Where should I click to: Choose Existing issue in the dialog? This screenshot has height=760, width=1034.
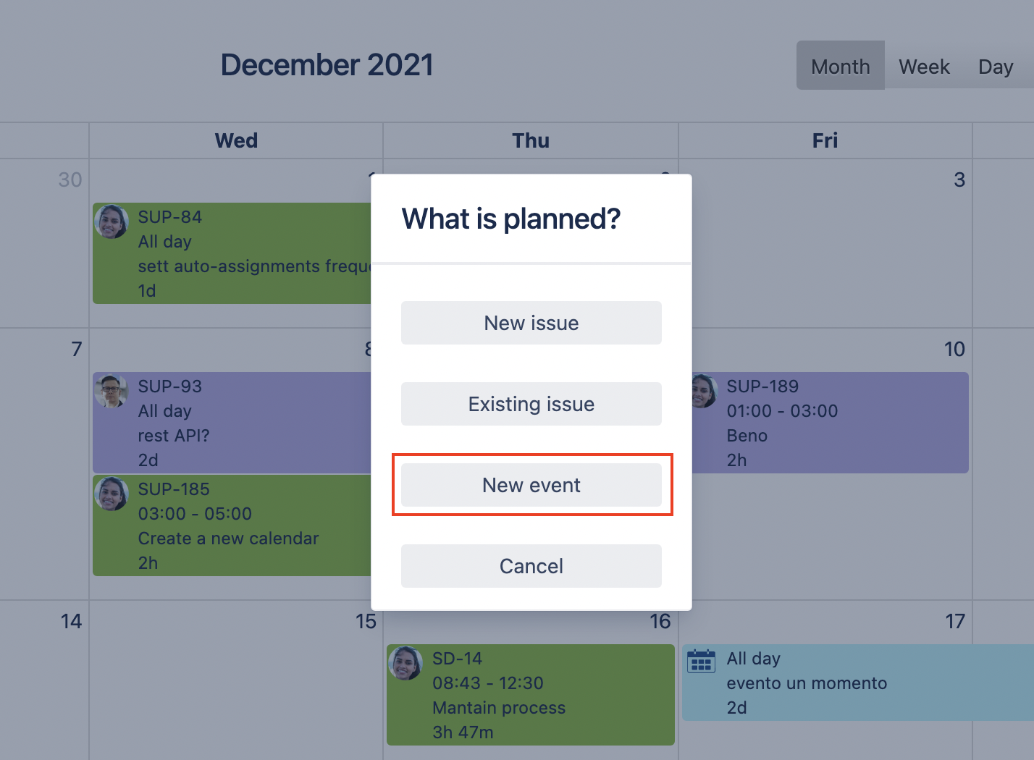[x=531, y=404]
